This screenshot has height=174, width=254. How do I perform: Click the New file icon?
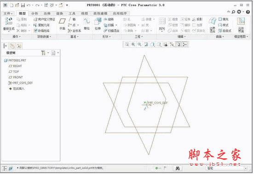(x=12, y=6)
